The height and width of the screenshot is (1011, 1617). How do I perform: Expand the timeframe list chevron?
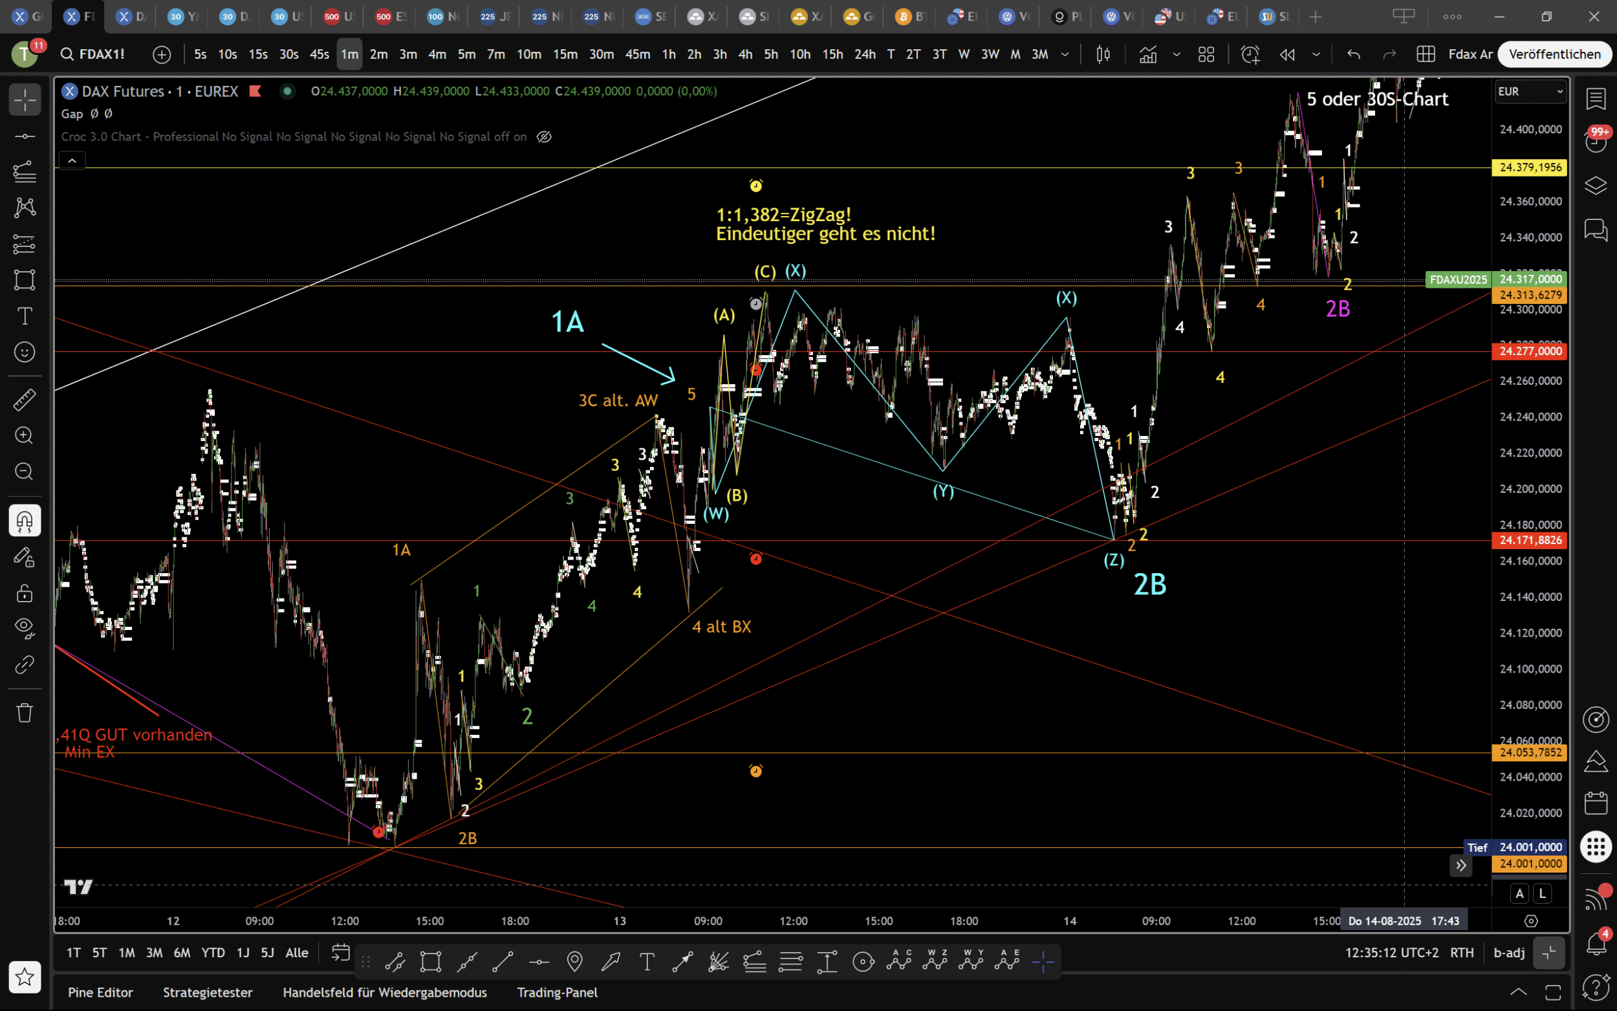[1065, 54]
